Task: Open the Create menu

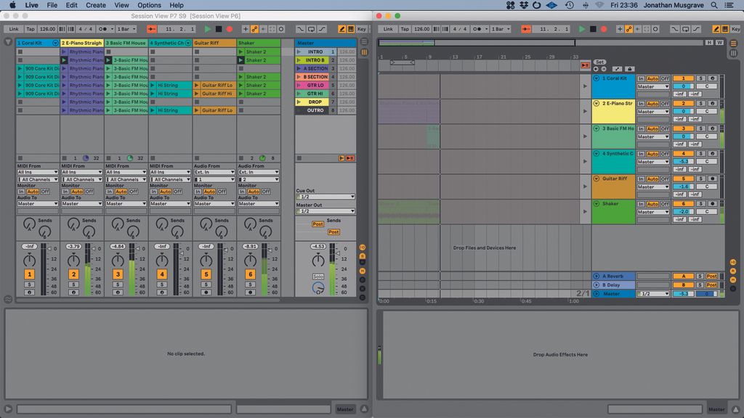Action: [x=95, y=4]
